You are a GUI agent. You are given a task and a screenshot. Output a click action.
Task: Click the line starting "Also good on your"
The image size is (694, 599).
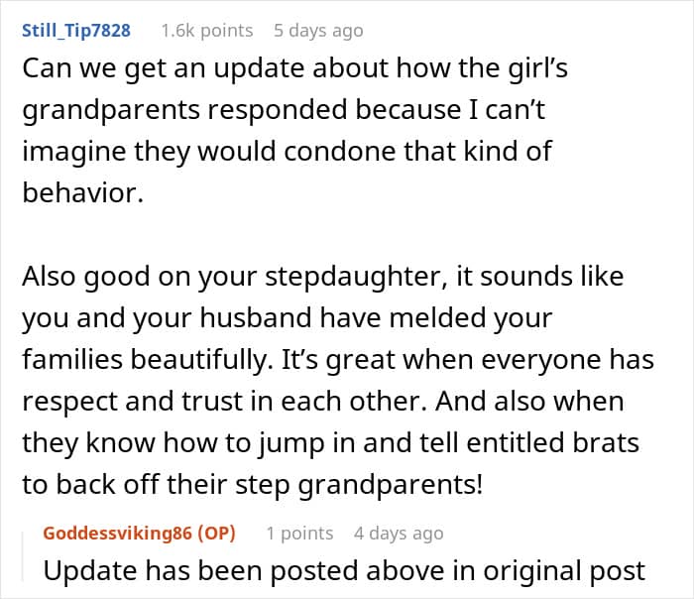point(322,277)
